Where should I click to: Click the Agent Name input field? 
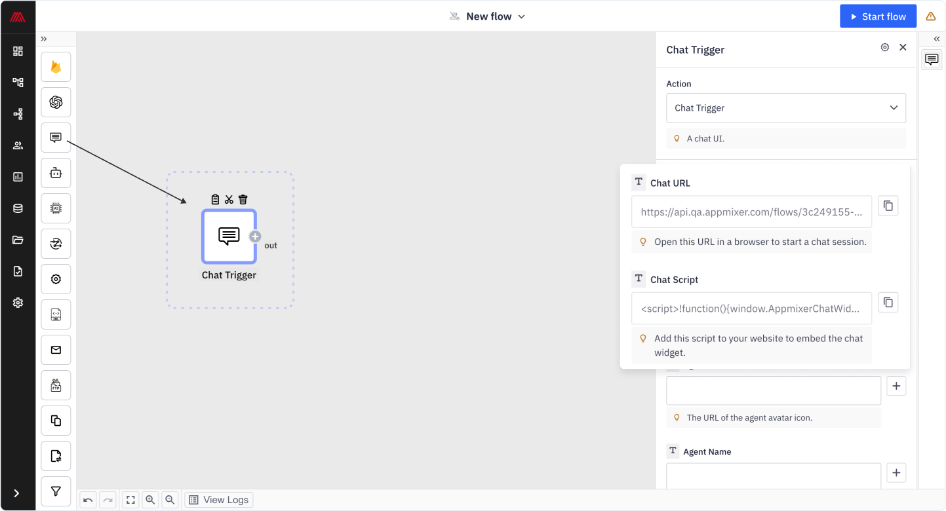[x=773, y=476]
